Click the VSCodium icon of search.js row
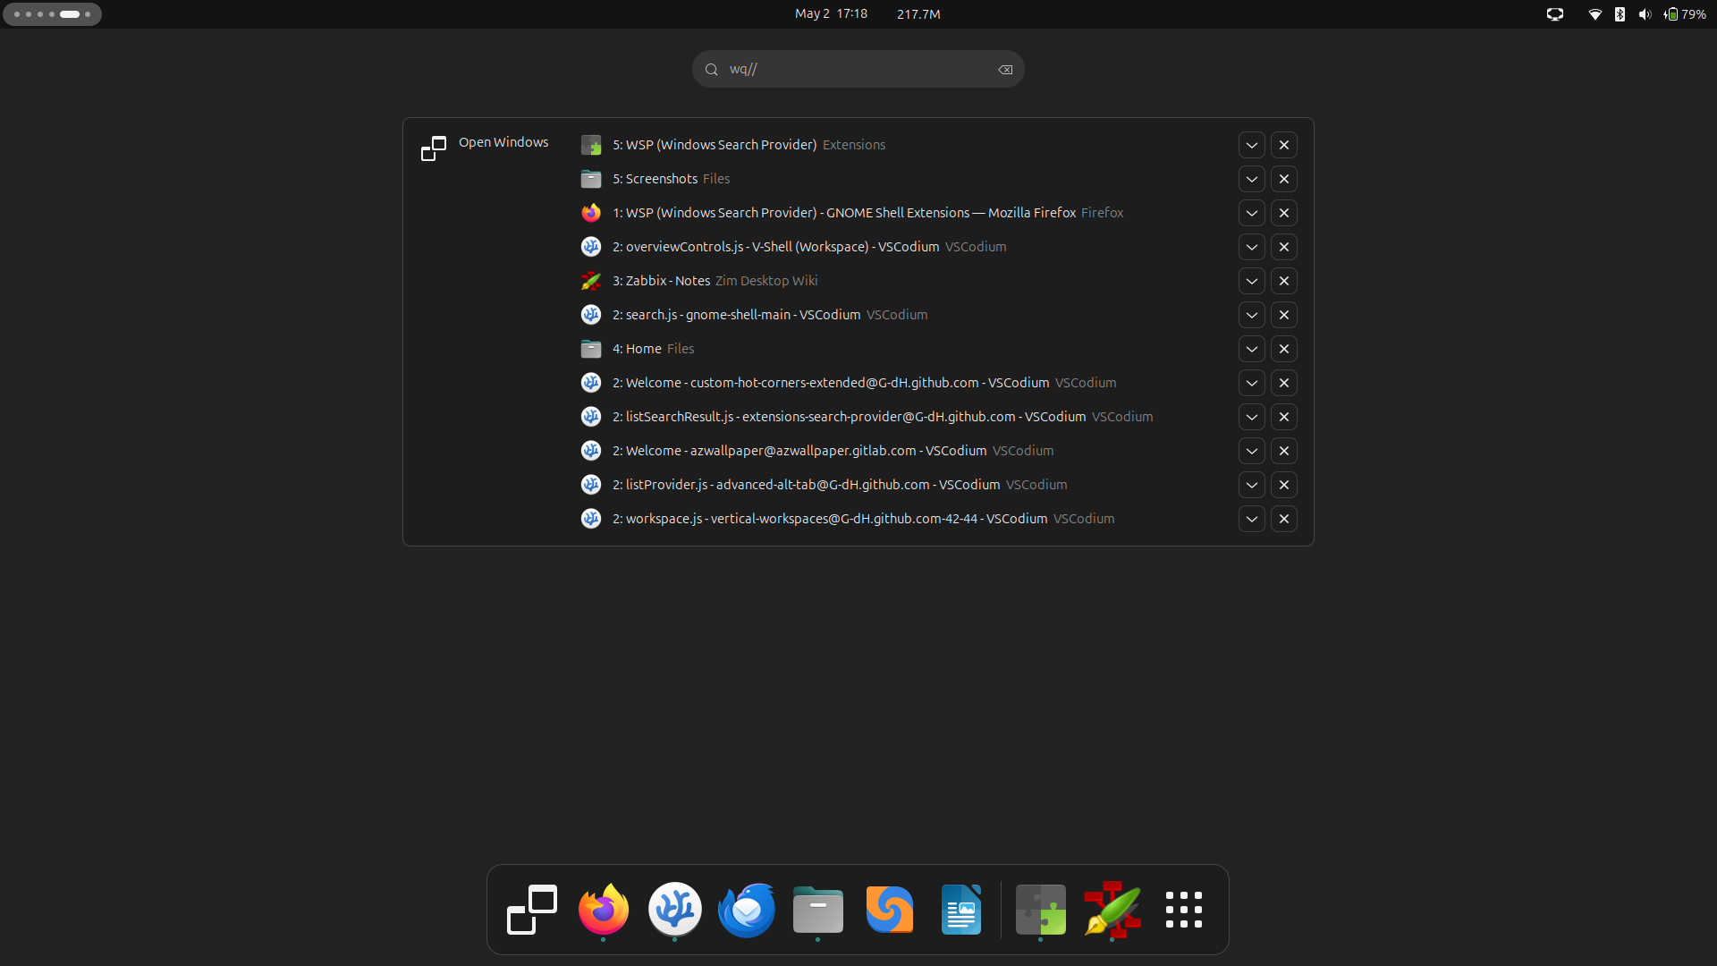 click(x=591, y=315)
